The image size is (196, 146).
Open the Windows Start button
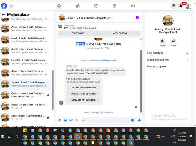(2, 137)
